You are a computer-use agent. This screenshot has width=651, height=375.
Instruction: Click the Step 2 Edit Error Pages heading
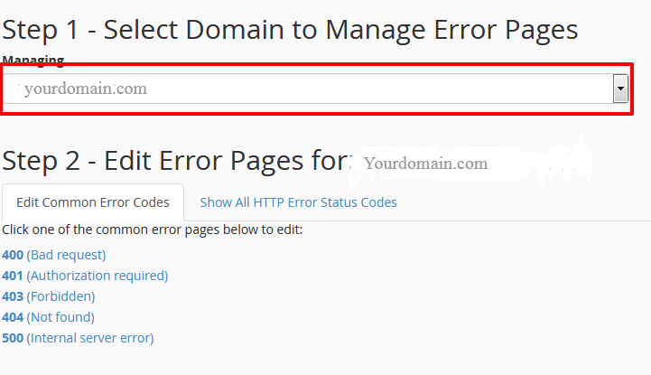coord(176,161)
